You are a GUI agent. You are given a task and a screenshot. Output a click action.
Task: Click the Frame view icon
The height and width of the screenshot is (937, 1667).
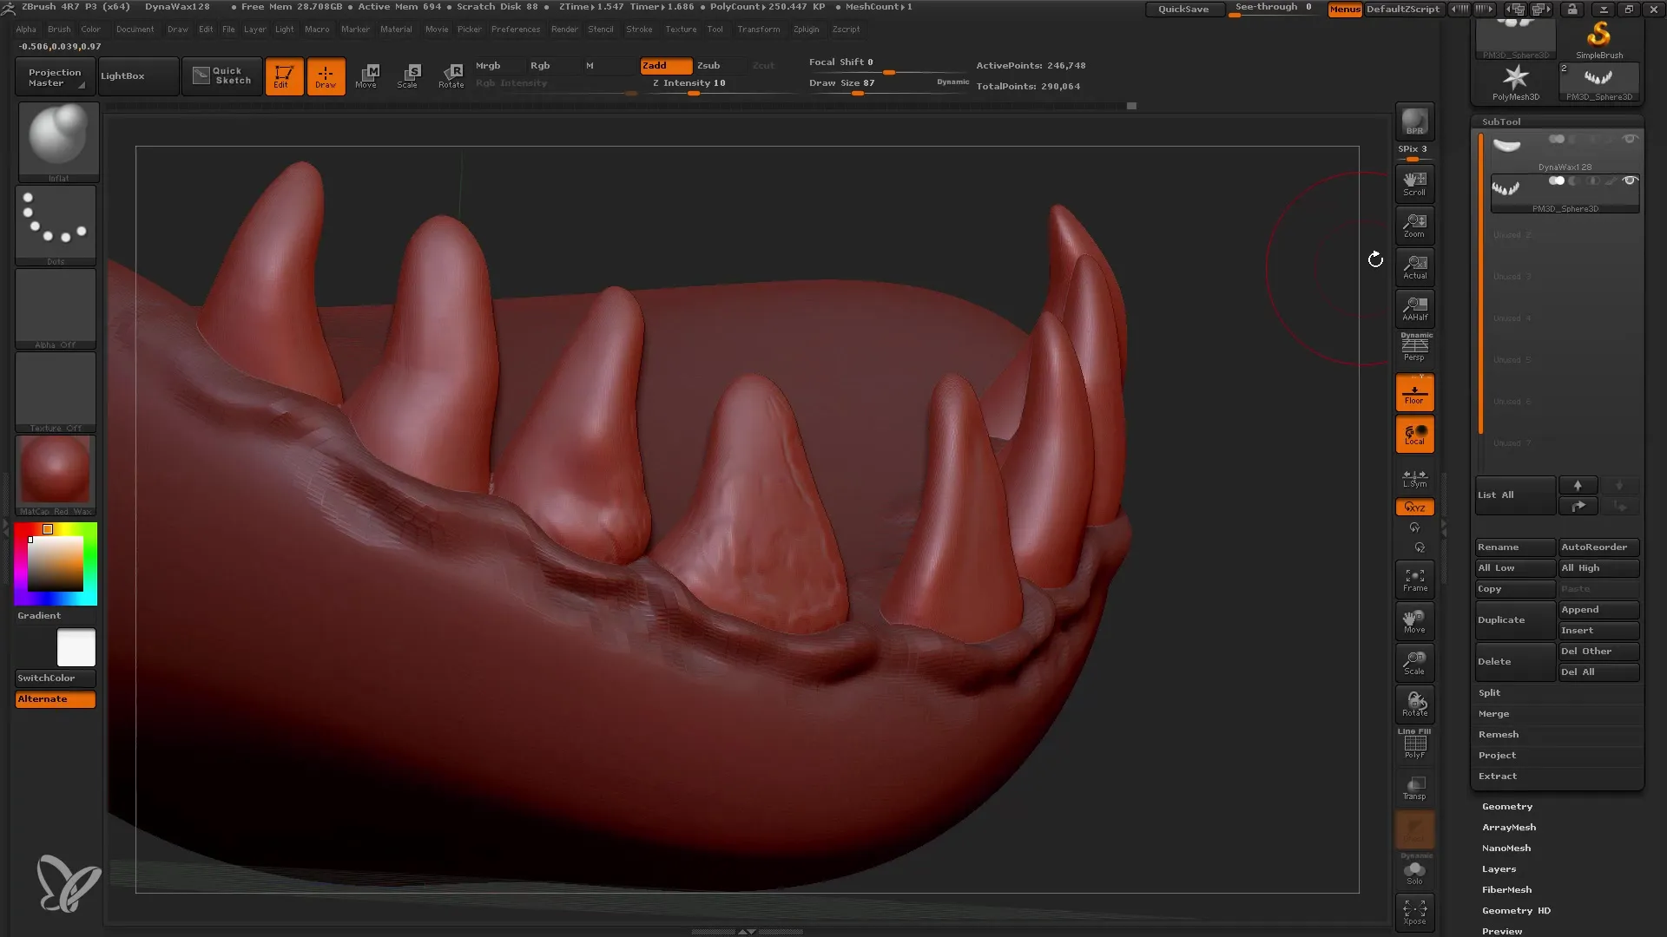[1414, 579]
